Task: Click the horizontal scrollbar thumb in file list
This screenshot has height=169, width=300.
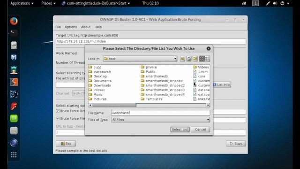Action: (114, 105)
